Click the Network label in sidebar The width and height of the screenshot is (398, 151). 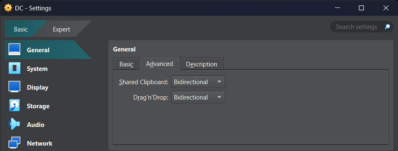pyautogui.click(x=39, y=143)
